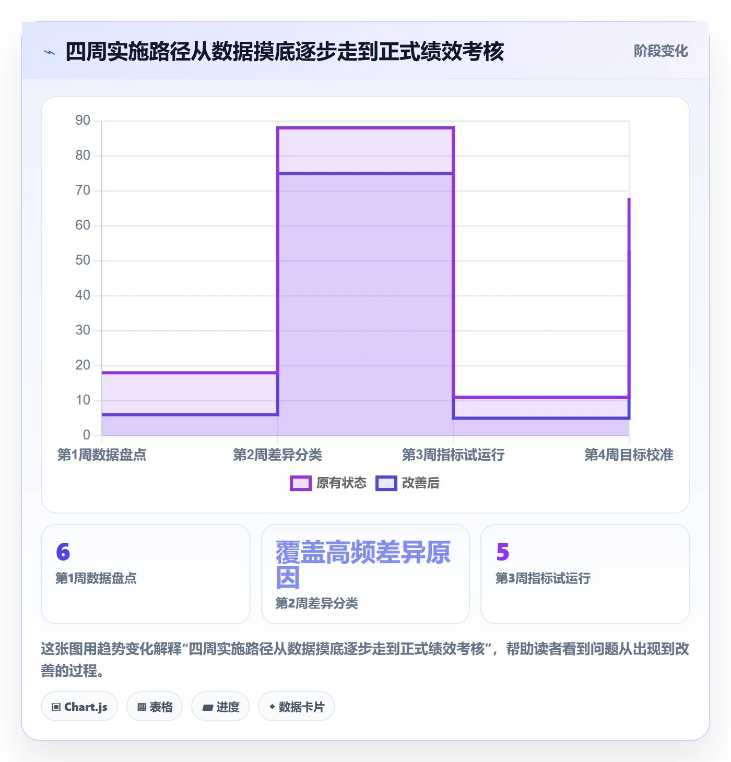
Task: Click the 原有状态 legend label
Action: click(341, 483)
